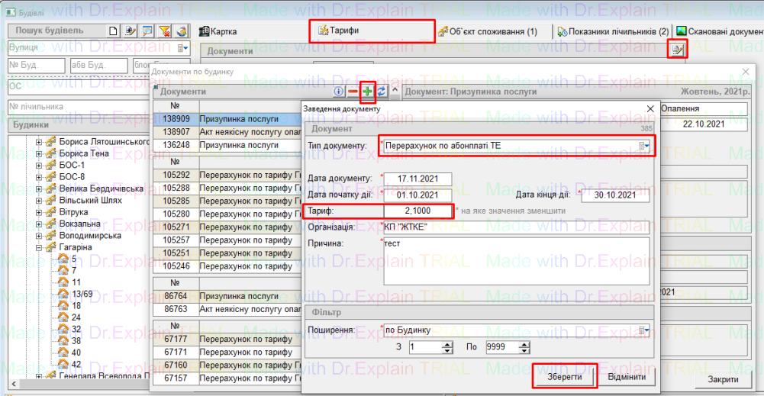
Task: Collapse the Гагаріна street tree node
Action: [x=39, y=248]
